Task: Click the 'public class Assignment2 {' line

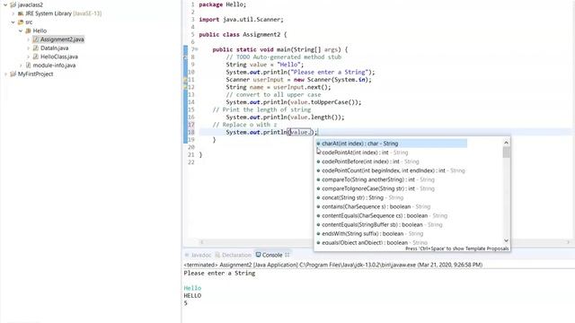Action: click(243, 34)
